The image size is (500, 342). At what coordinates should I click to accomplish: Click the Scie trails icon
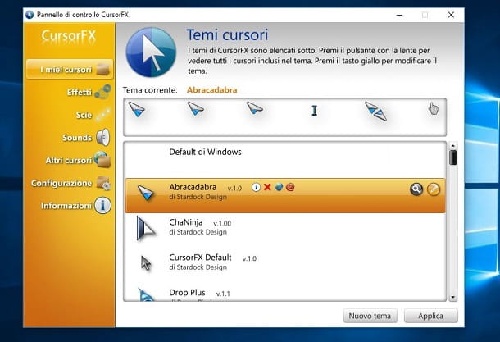click(x=102, y=115)
